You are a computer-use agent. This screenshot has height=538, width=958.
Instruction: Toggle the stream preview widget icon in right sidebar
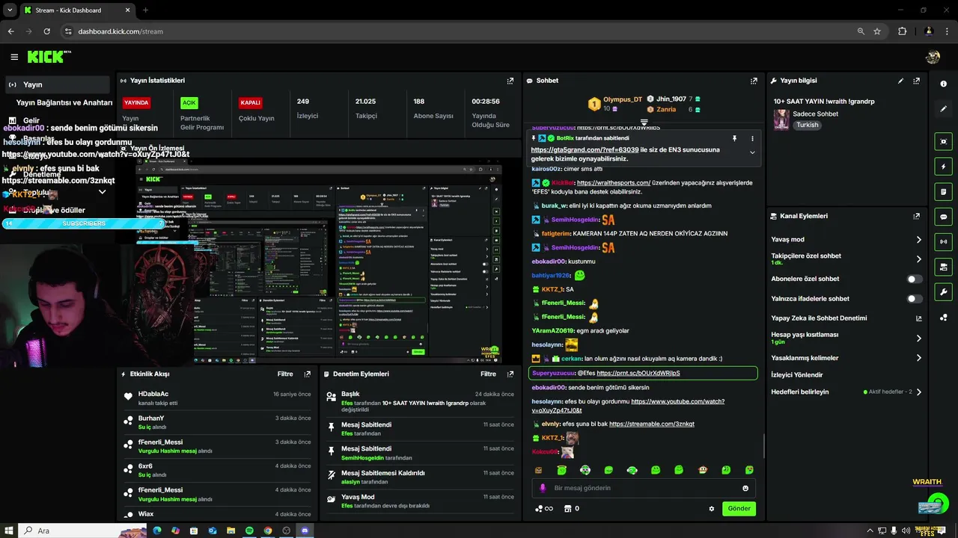click(943, 141)
